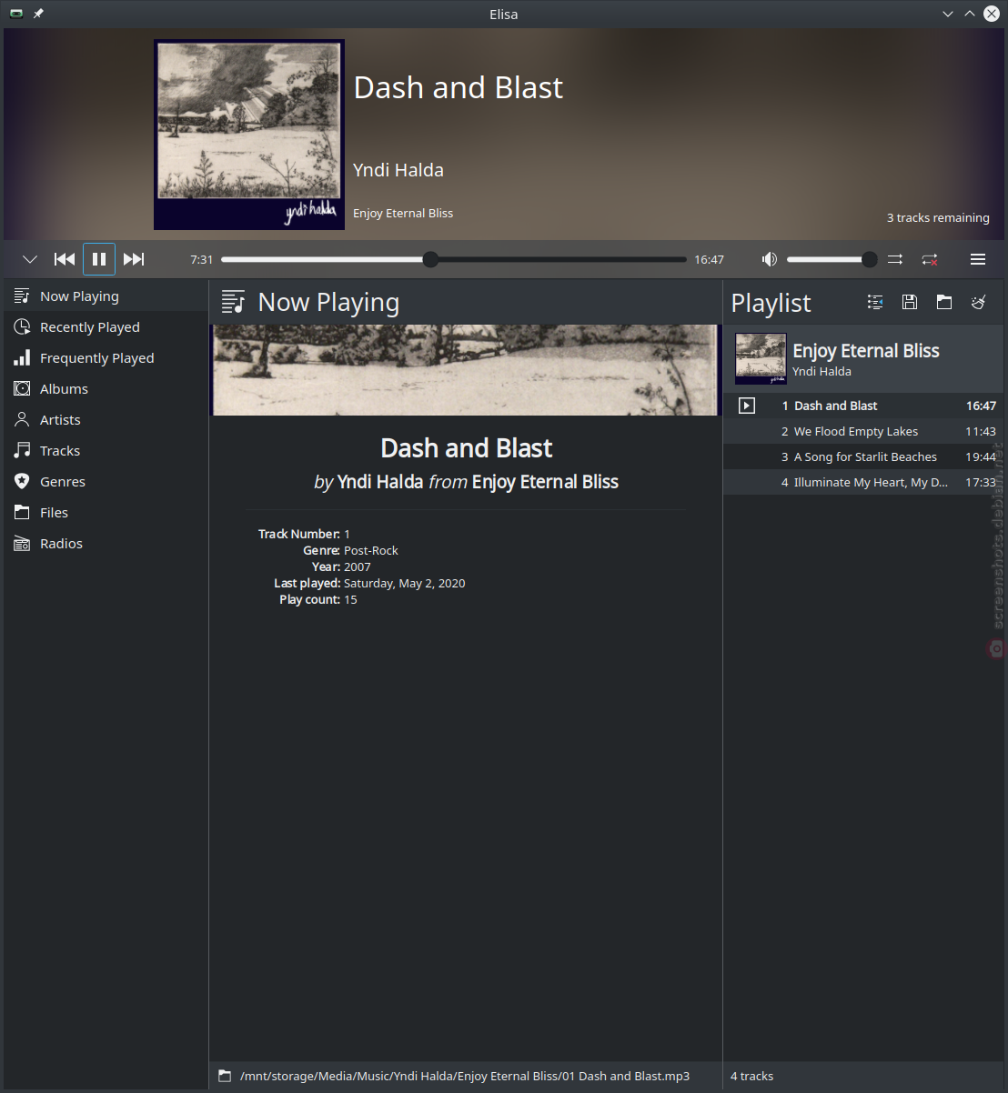
Task: Open the Artists view
Action: point(106,420)
